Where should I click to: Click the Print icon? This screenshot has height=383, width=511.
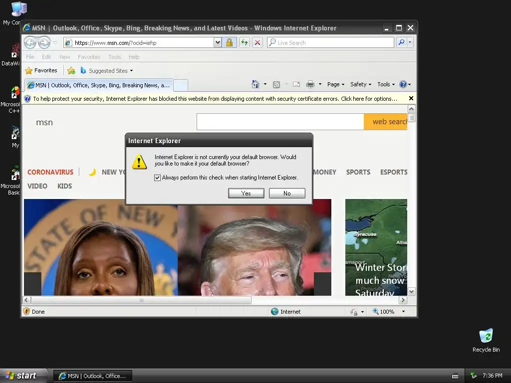pos(310,85)
